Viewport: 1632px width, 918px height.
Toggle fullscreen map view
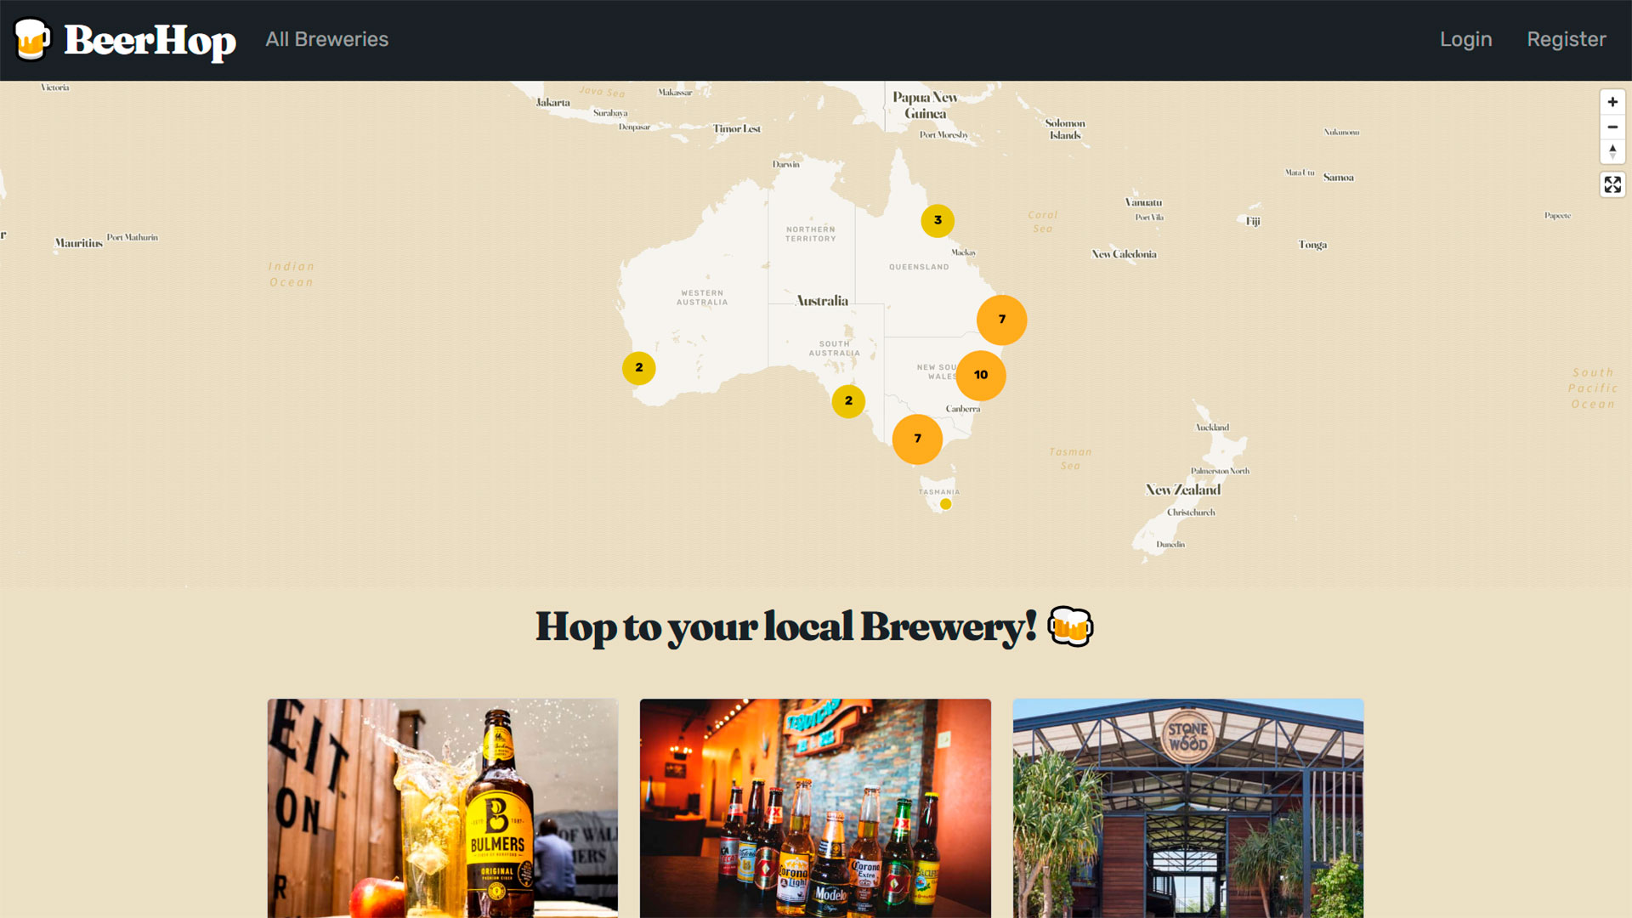pyautogui.click(x=1612, y=184)
